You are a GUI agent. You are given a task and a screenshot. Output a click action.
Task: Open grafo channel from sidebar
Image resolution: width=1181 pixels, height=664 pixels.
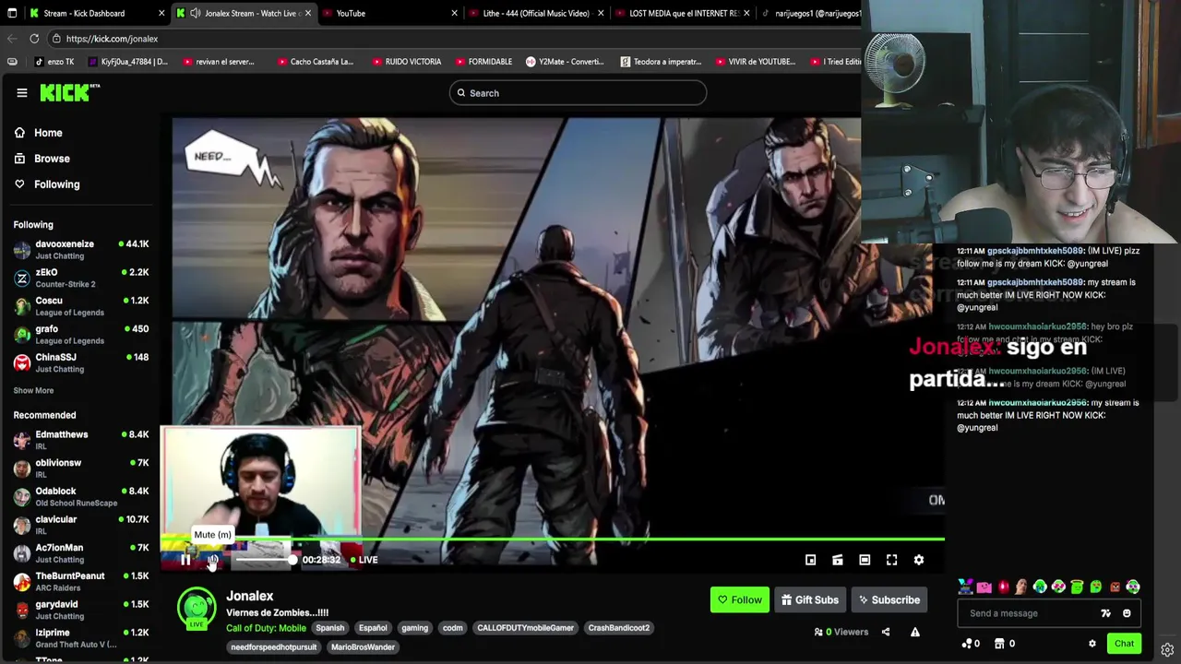click(81, 334)
